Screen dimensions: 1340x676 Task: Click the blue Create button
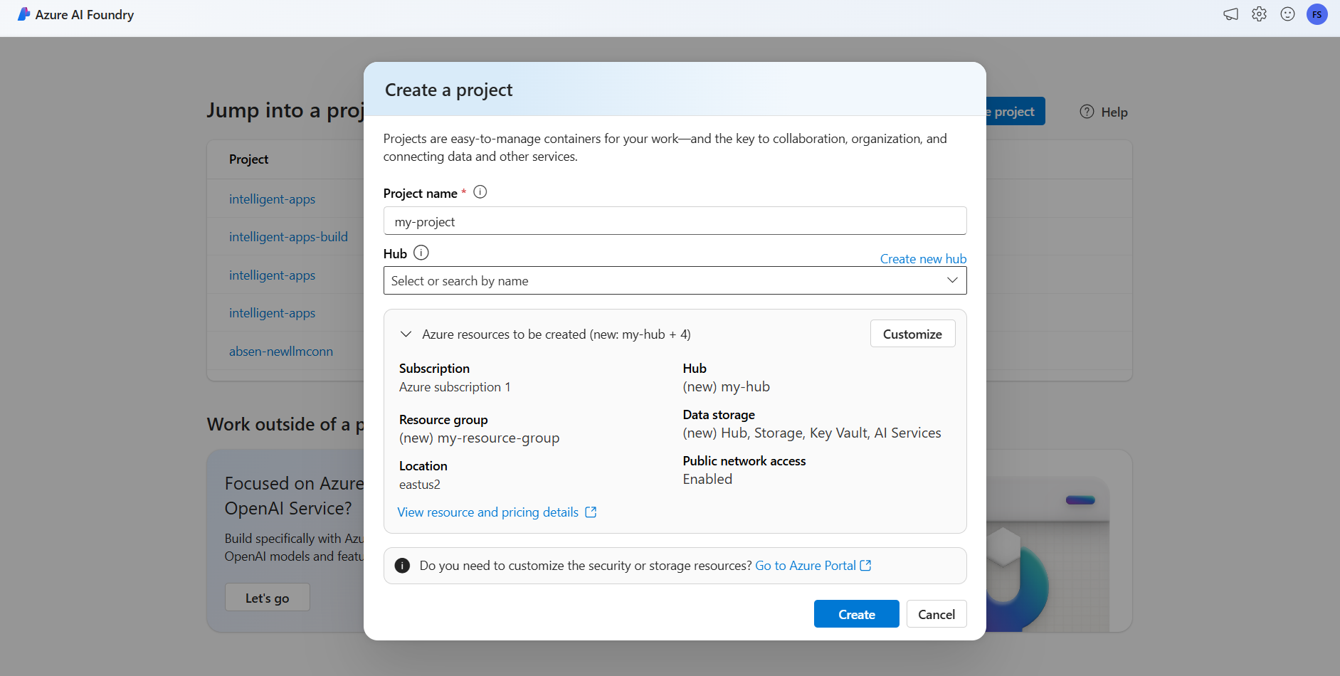tap(856, 614)
